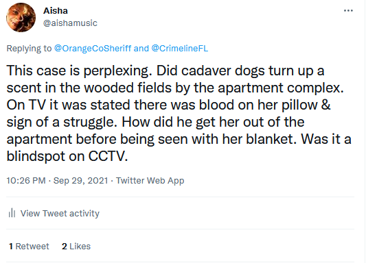366x263 pixels.
Task: Click the bar chart Tweet activity icon
Action: pyautogui.click(x=12, y=213)
